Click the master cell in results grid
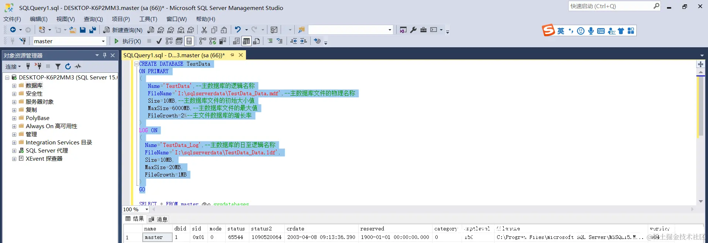Viewport: 708px width, 243px height. pos(158,237)
